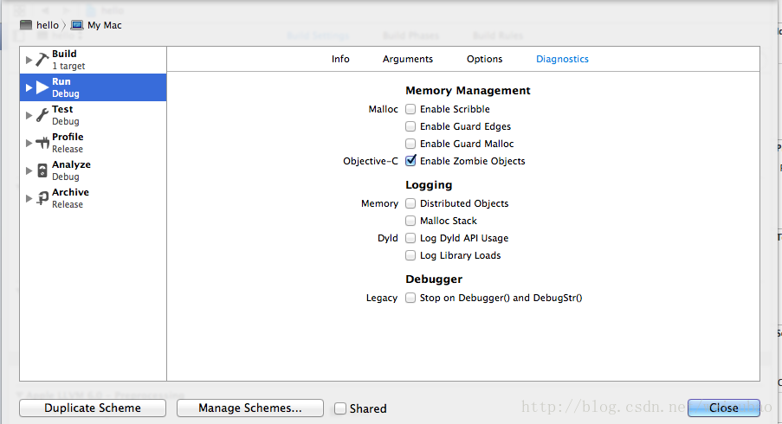The height and width of the screenshot is (424, 782).
Task: Expand the Run disclosure triangle
Action: (29, 87)
